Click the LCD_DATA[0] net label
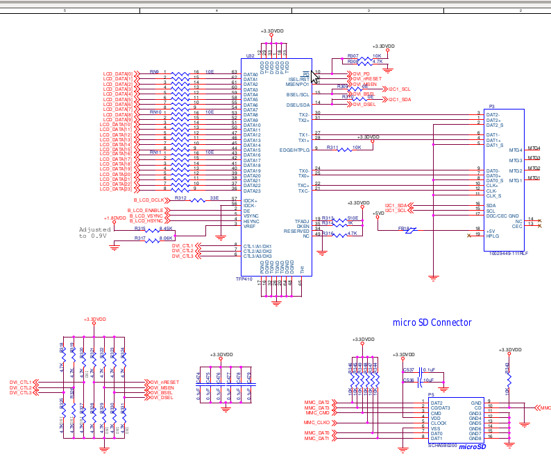 (118, 74)
